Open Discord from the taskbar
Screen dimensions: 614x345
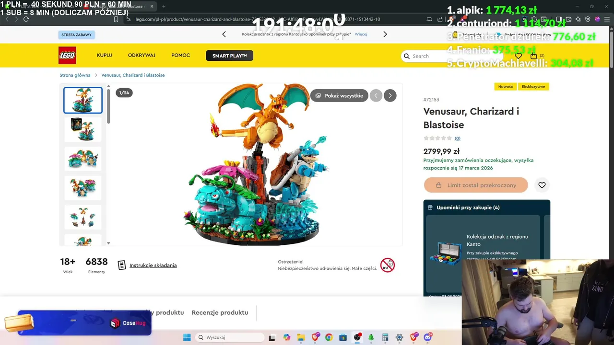click(428, 337)
